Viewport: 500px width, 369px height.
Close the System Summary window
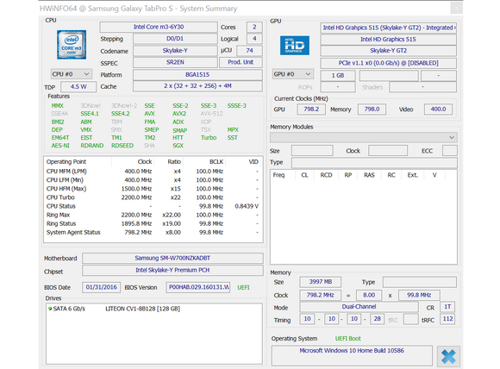click(x=456, y=8)
